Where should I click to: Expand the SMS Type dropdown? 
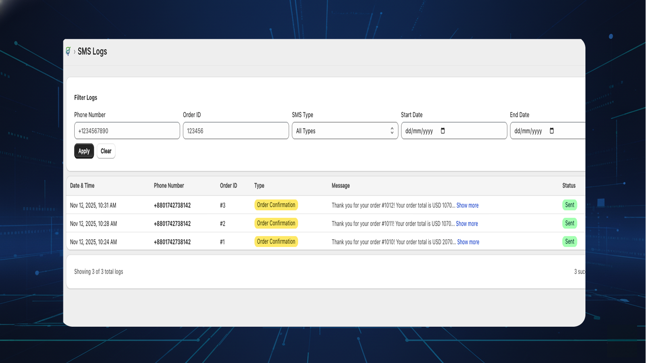pyautogui.click(x=345, y=131)
